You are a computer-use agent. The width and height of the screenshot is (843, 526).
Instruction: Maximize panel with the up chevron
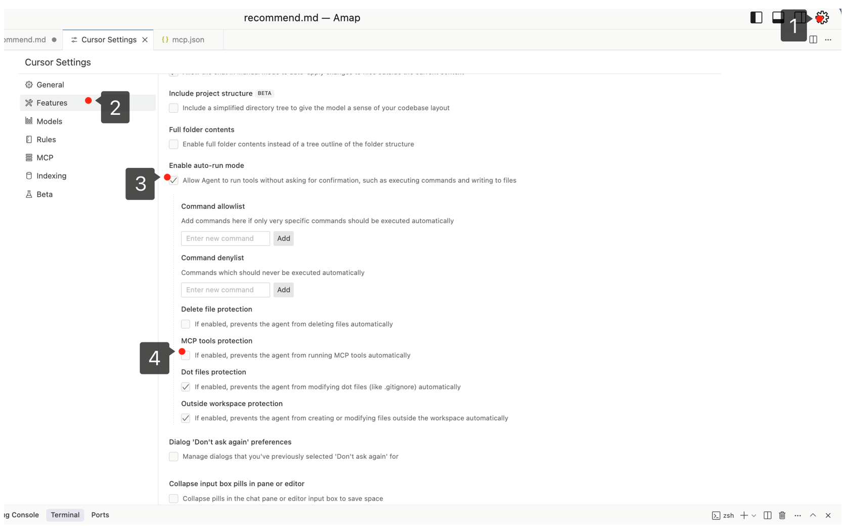813,515
